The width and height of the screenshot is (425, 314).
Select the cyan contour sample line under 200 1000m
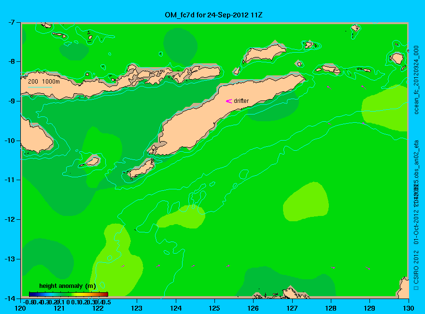(x=40, y=87)
